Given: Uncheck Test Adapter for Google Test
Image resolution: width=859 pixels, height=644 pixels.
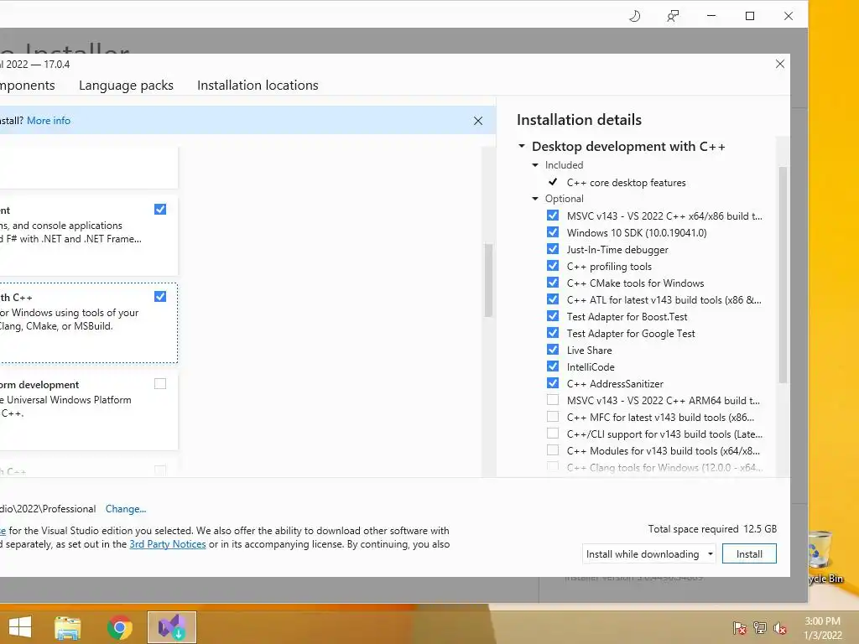Looking at the screenshot, I should coord(553,333).
